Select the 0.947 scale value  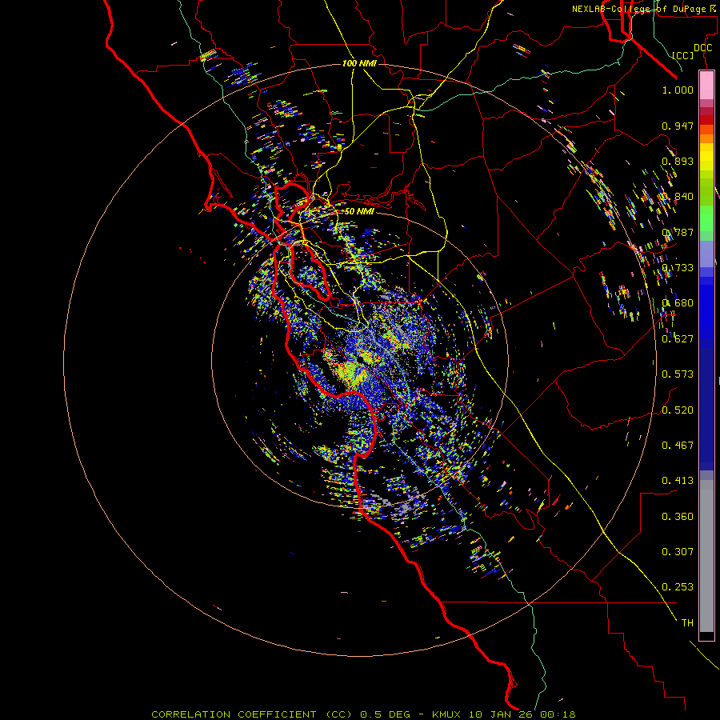(x=678, y=126)
